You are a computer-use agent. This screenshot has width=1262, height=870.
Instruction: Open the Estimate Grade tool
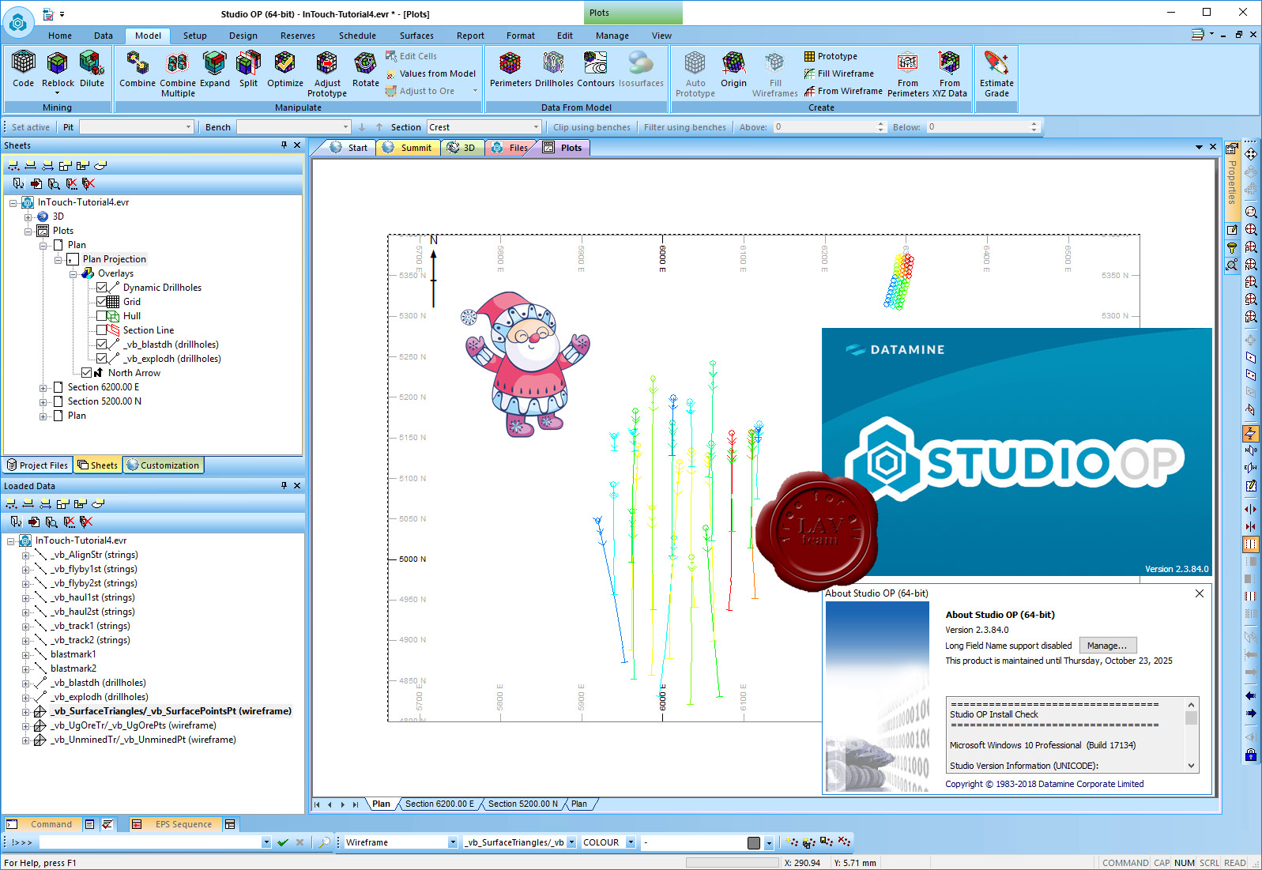(x=996, y=73)
